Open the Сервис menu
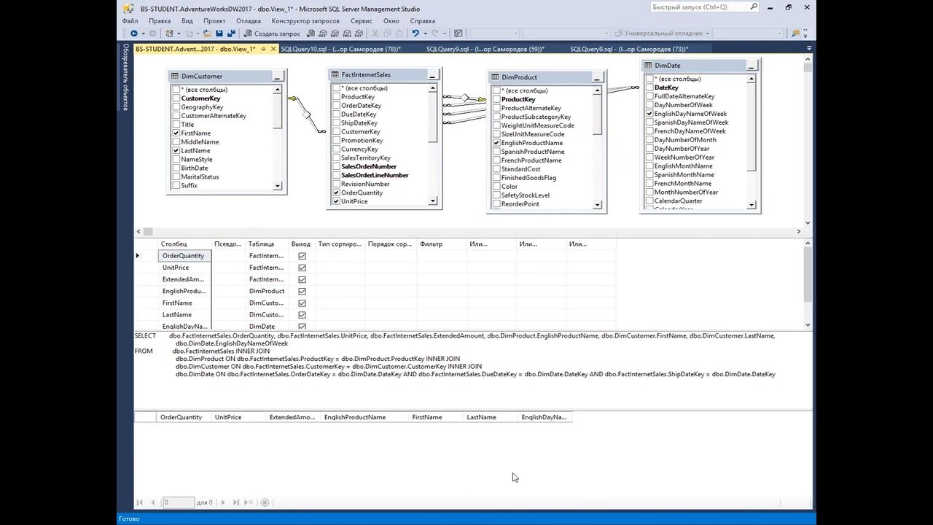933x525 pixels. pyautogui.click(x=362, y=21)
